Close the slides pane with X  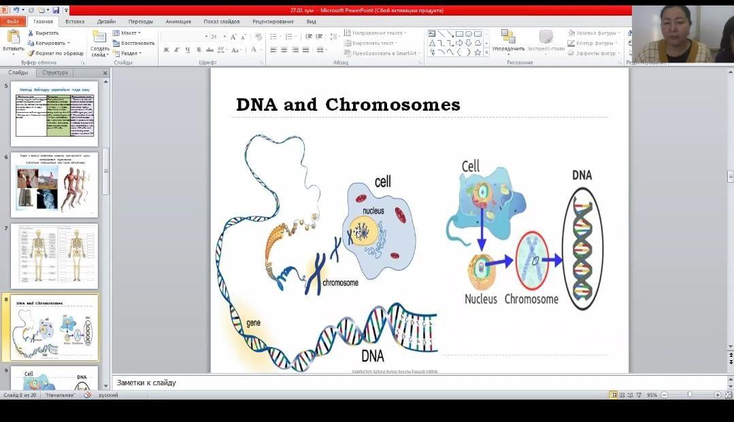tap(105, 73)
